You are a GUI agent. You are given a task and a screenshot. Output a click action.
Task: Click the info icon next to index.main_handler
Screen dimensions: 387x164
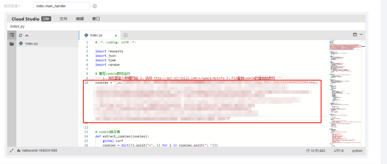tap(94, 6)
